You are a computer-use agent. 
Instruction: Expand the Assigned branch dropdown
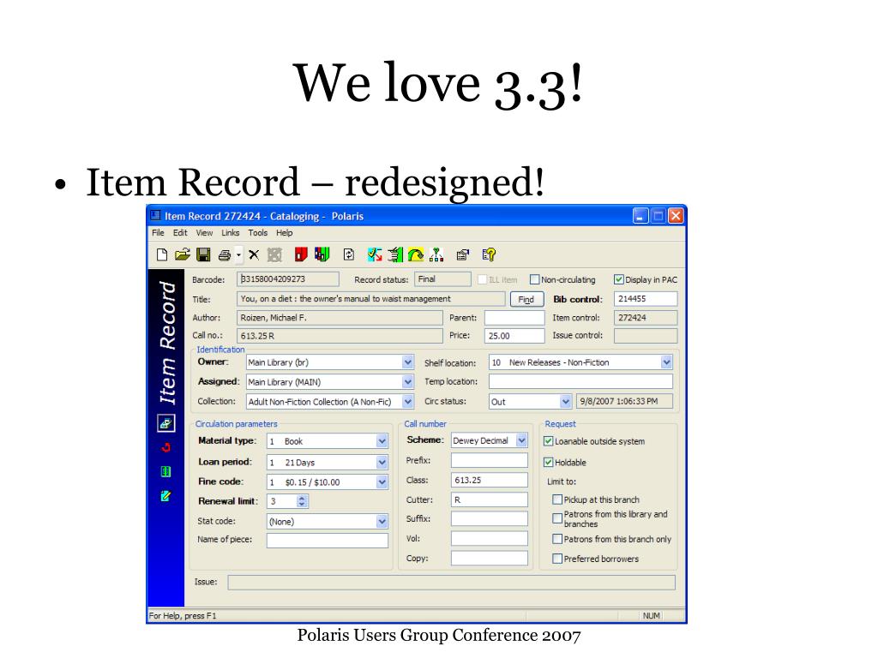(x=407, y=382)
